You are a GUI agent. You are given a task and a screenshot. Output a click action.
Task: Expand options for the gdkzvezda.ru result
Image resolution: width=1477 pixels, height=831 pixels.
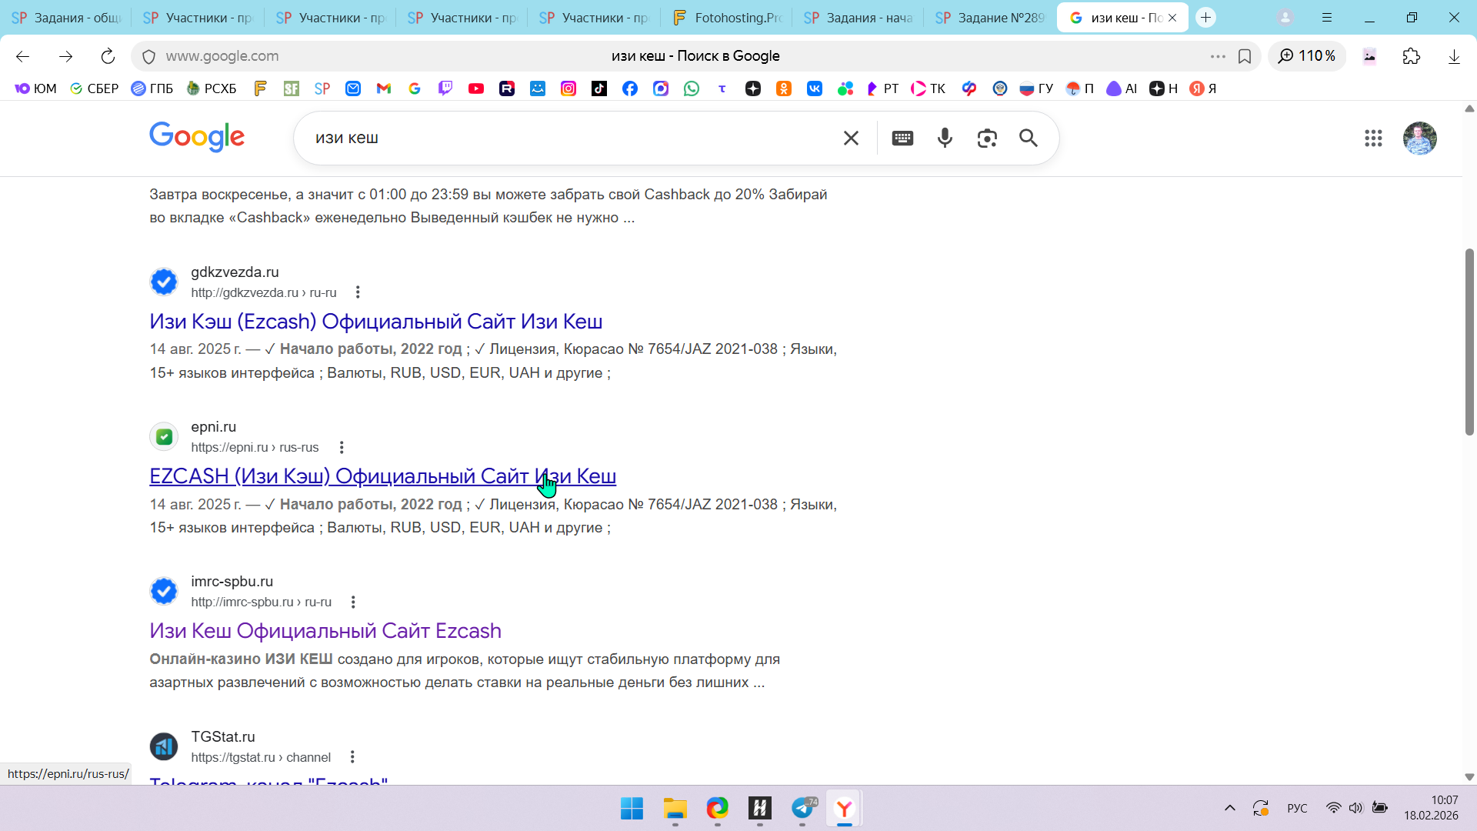click(x=358, y=292)
